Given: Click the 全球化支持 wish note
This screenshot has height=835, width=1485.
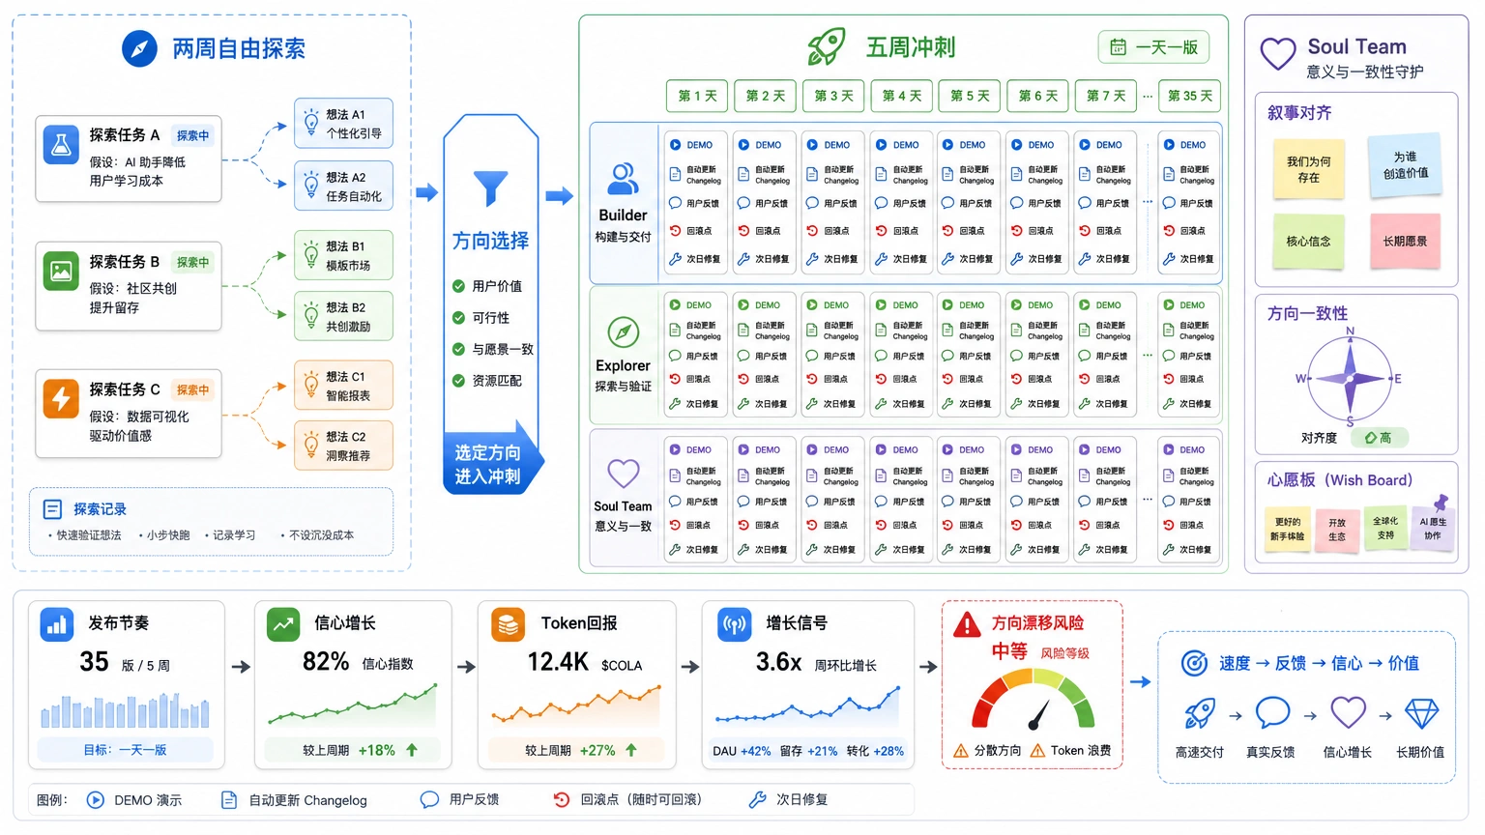Looking at the screenshot, I should [1385, 528].
